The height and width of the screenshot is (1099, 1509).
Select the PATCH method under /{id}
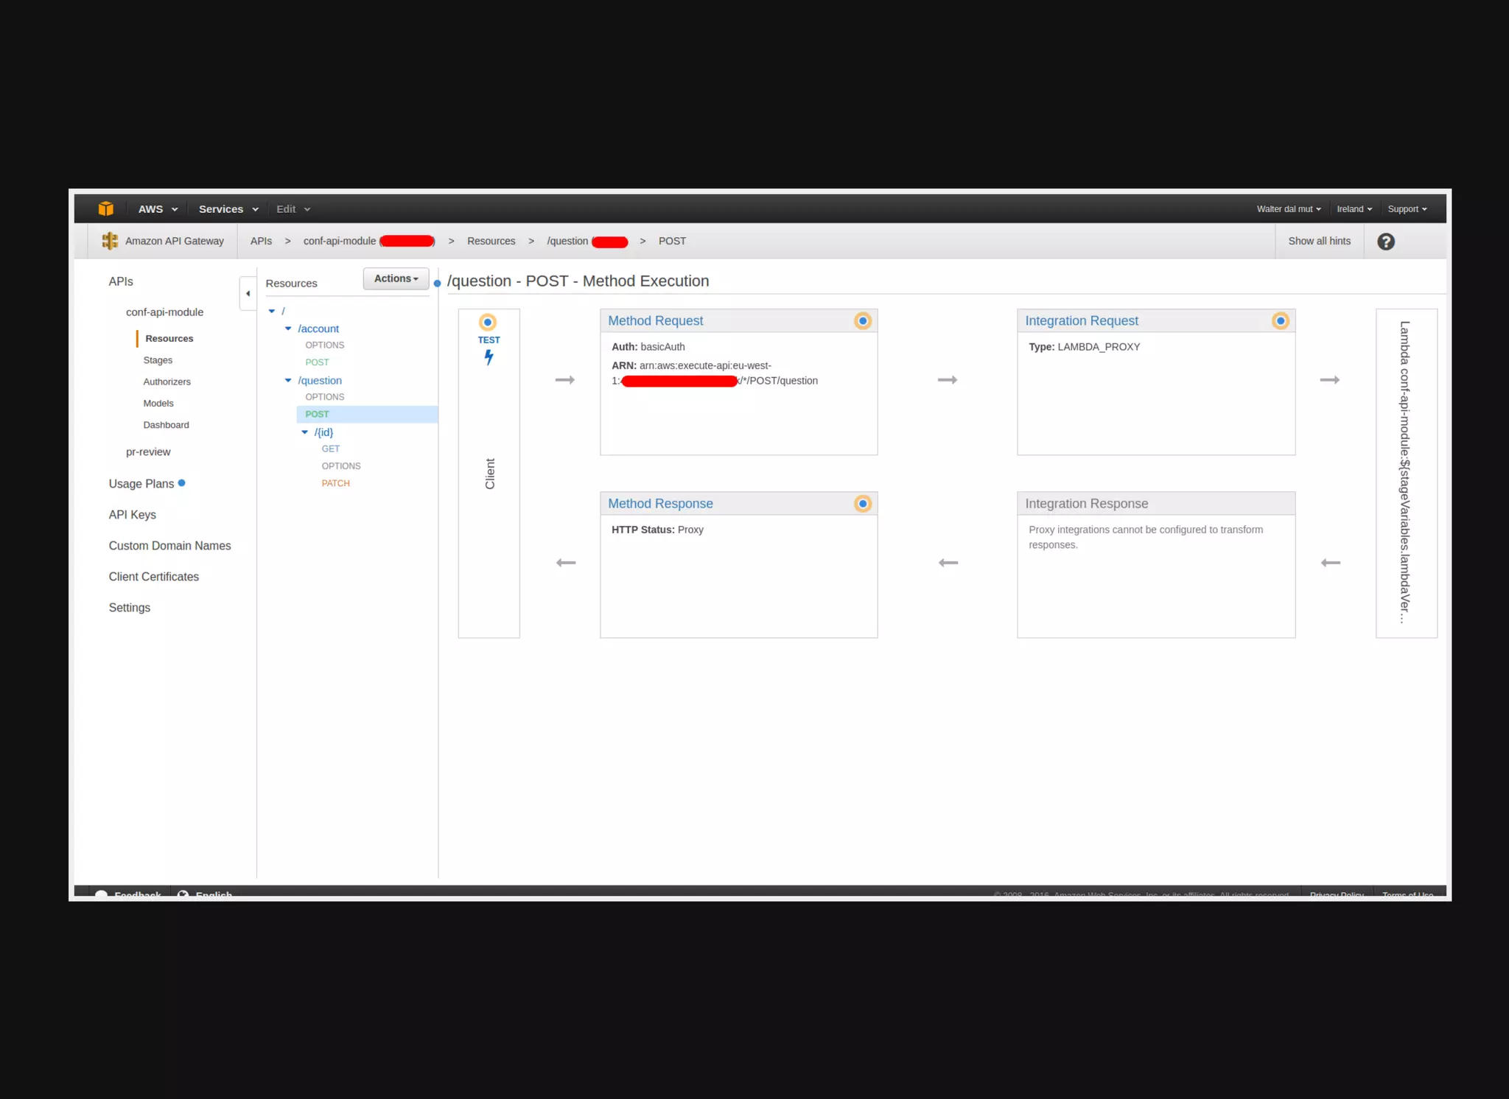(x=335, y=483)
